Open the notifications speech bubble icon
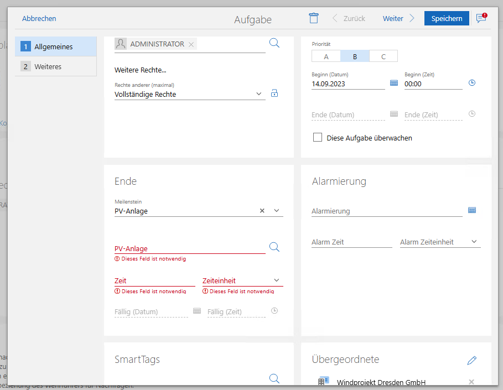503x390 pixels. [481, 18]
